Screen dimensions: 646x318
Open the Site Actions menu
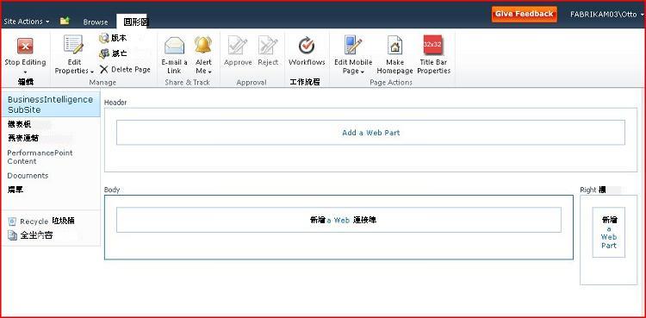(x=27, y=22)
